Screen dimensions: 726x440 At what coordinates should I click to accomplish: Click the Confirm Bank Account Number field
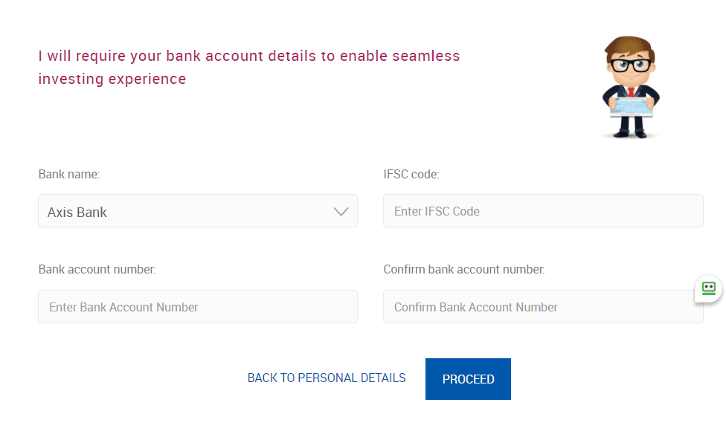pyautogui.click(x=543, y=307)
